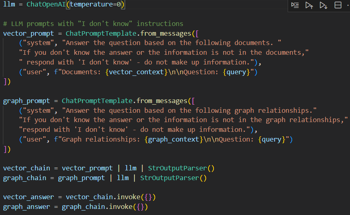
Task: Click the ChatOpenAI class name
Action: pos(46,4)
